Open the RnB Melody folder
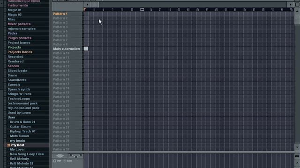300x168 pixels. (x=20, y=159)
